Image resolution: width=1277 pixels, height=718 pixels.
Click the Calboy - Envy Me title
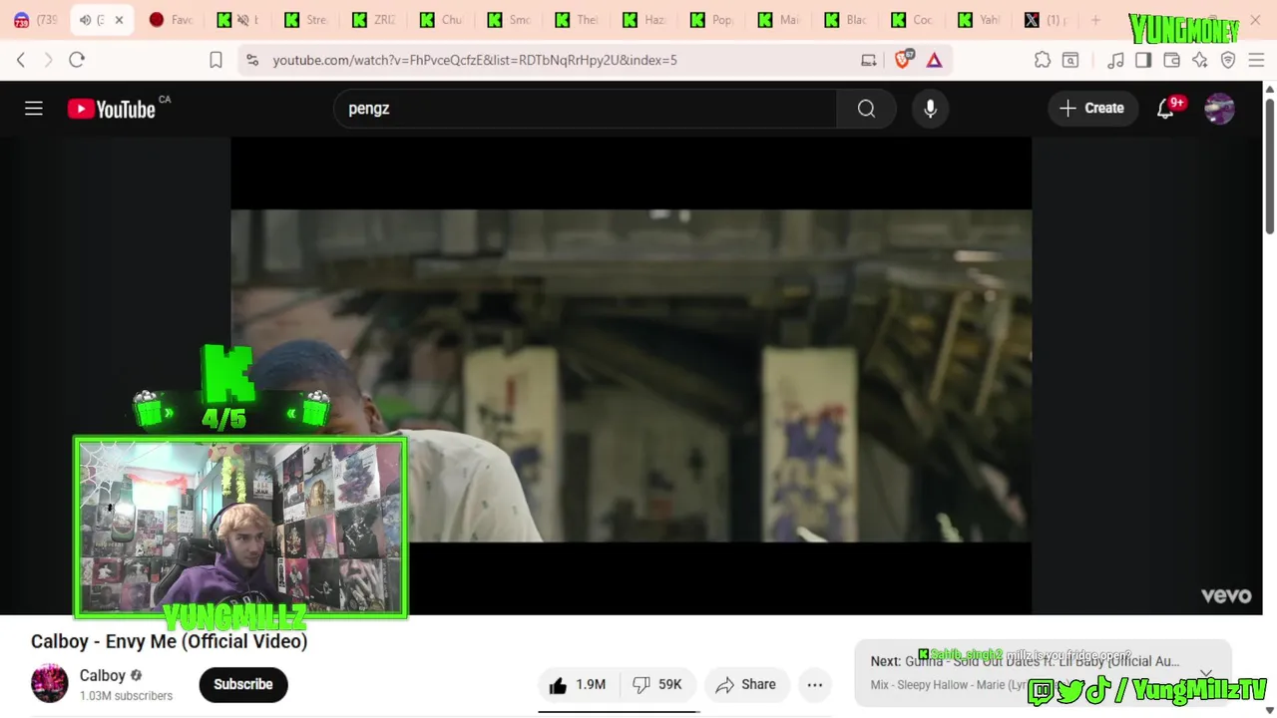pyautogui.click(x=169, y=641)
